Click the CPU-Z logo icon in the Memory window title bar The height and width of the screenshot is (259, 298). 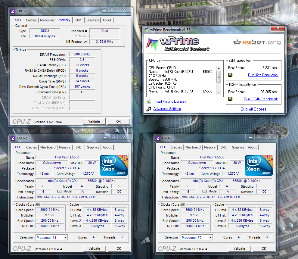click(x=13, y=11)
